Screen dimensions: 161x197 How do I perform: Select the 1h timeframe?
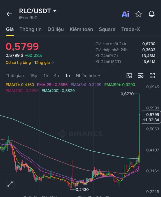click(x=46, y=76)
